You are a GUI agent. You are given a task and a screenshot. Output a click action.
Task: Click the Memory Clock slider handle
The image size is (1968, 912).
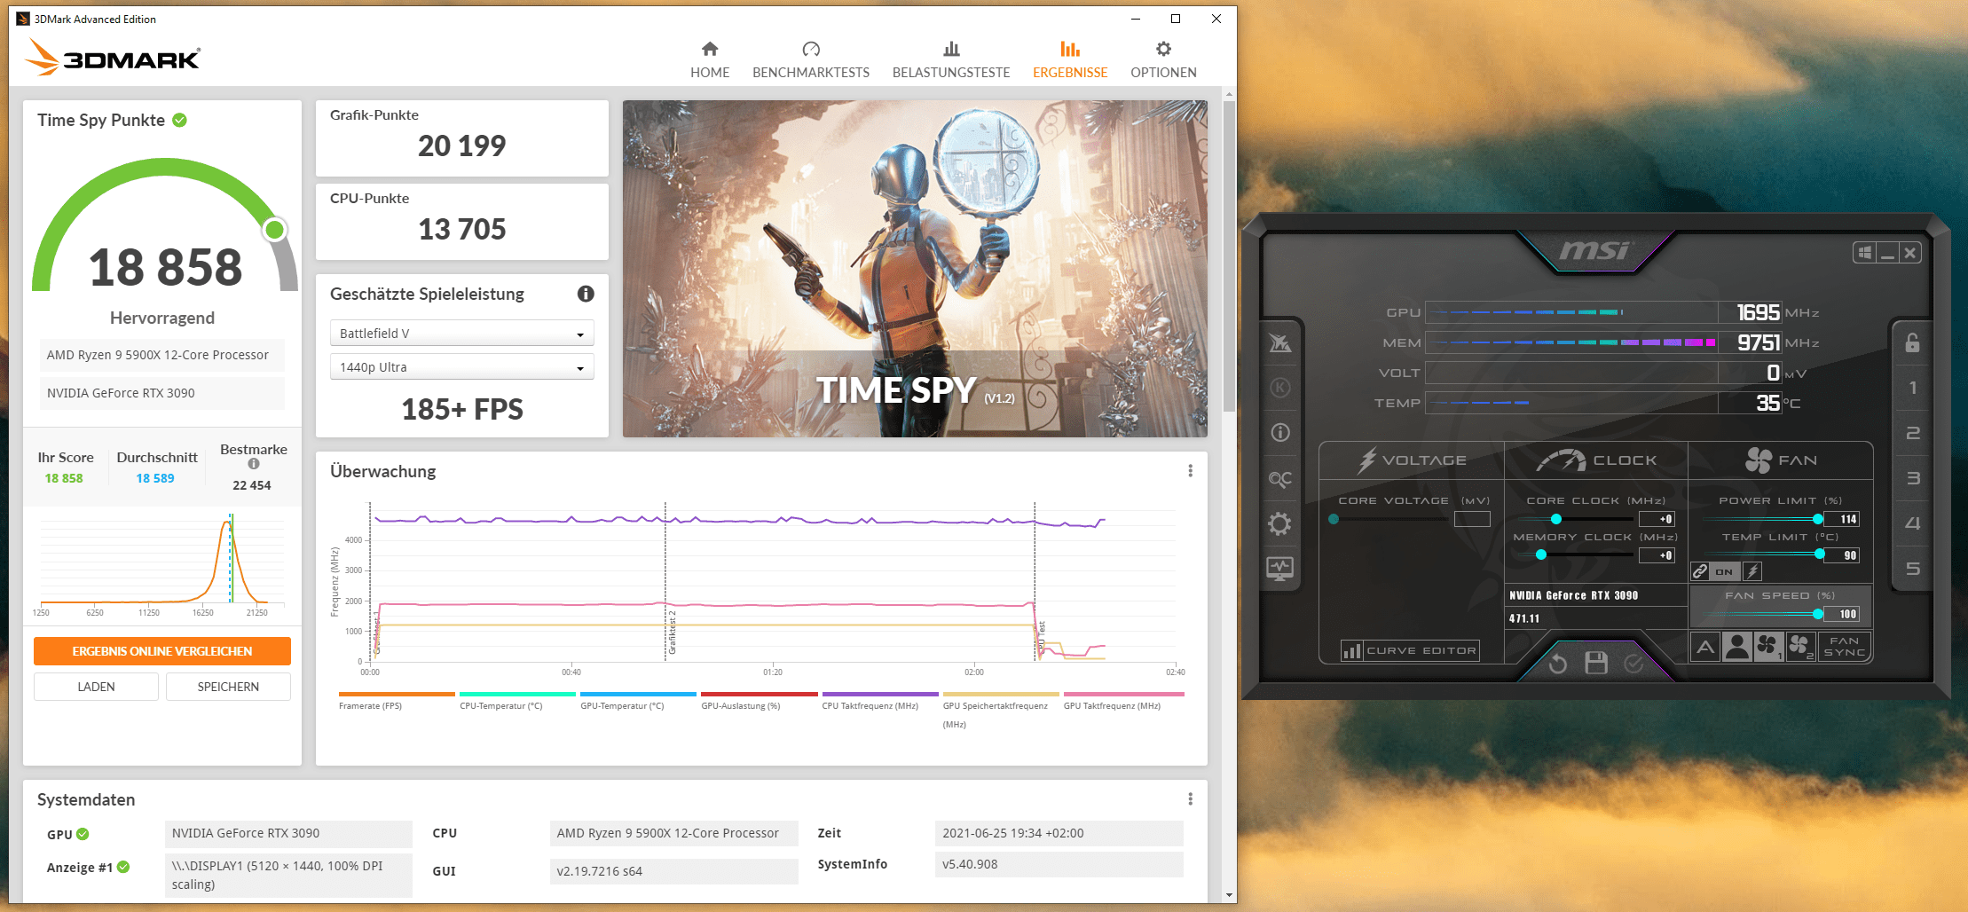(1541, 554)
